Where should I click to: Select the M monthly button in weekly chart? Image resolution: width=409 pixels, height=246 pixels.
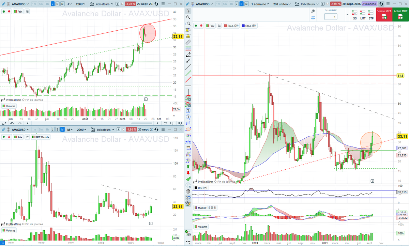point(246,4)
